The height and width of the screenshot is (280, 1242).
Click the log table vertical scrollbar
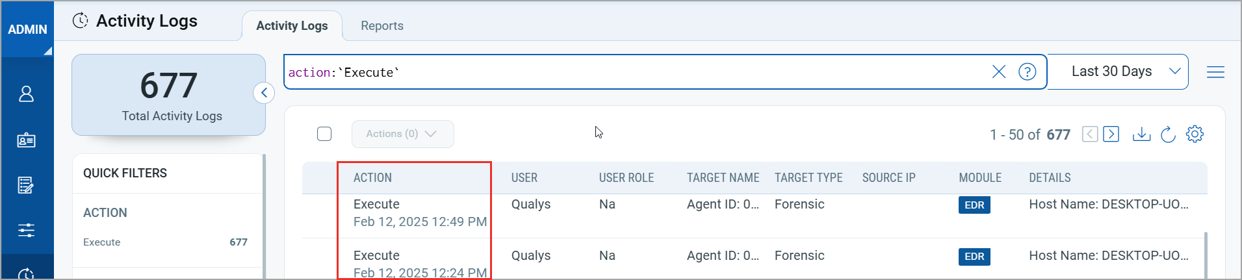coord(1206,255)
